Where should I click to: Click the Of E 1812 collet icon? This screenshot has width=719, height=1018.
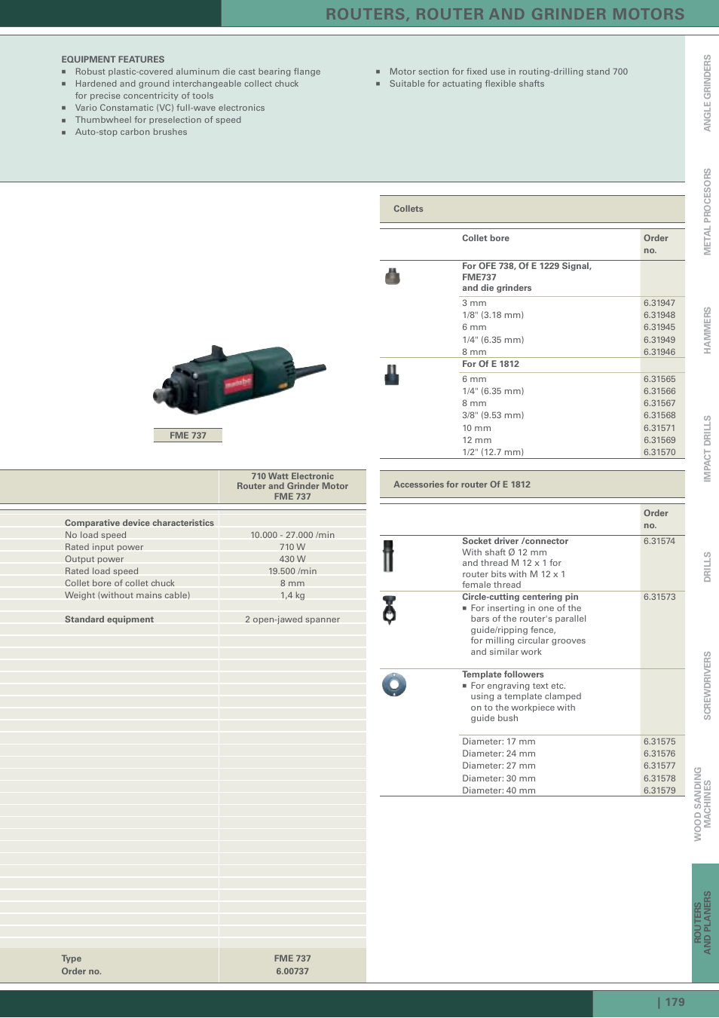(x=392, y=374)
